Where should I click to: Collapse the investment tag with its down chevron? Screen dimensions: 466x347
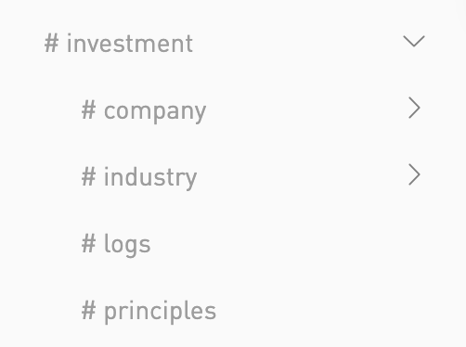point(414,41)
